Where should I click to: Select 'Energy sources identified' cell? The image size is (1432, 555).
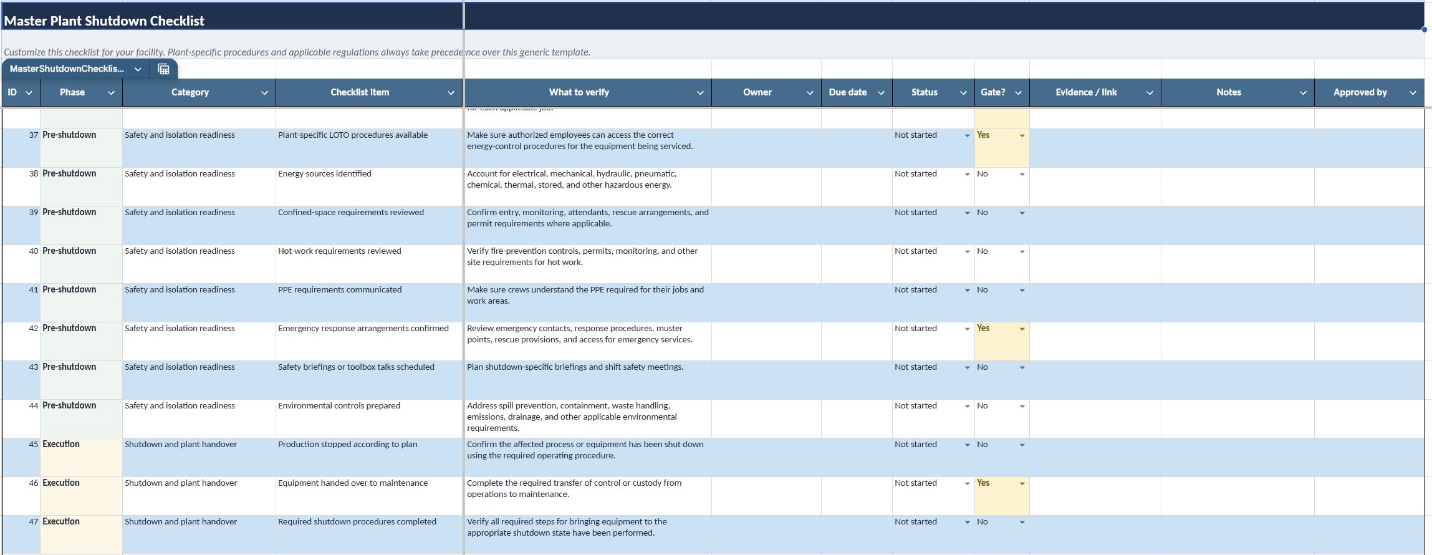(x=369, y=187)
